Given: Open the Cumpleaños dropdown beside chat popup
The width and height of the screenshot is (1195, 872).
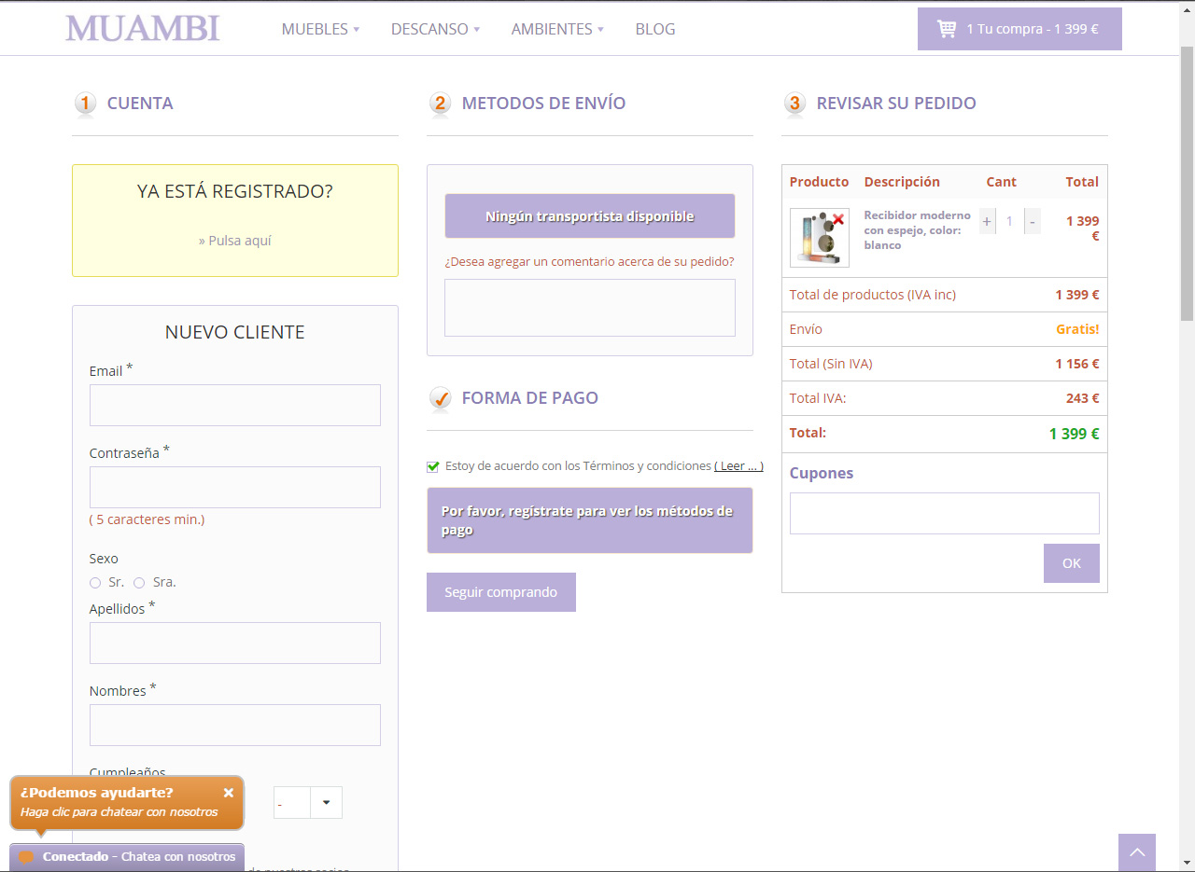Looking at the screenshot, I should 308,802.
